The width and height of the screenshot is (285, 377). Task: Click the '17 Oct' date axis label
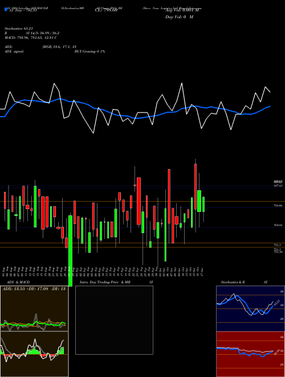(x=202, y=271)
